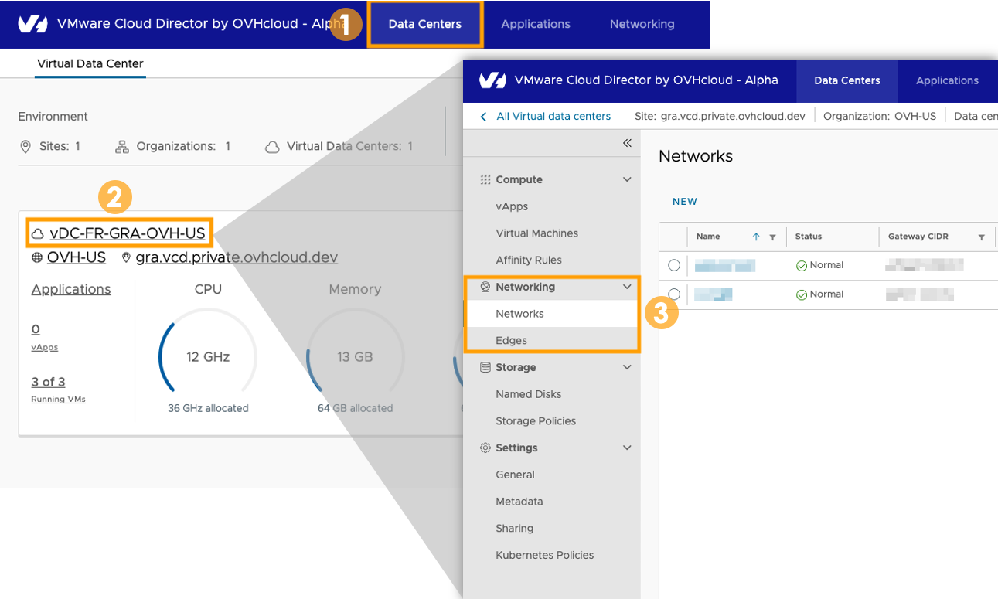Open the Data Centers tab in back window
998x599 pixels.
tap(425, 24)
